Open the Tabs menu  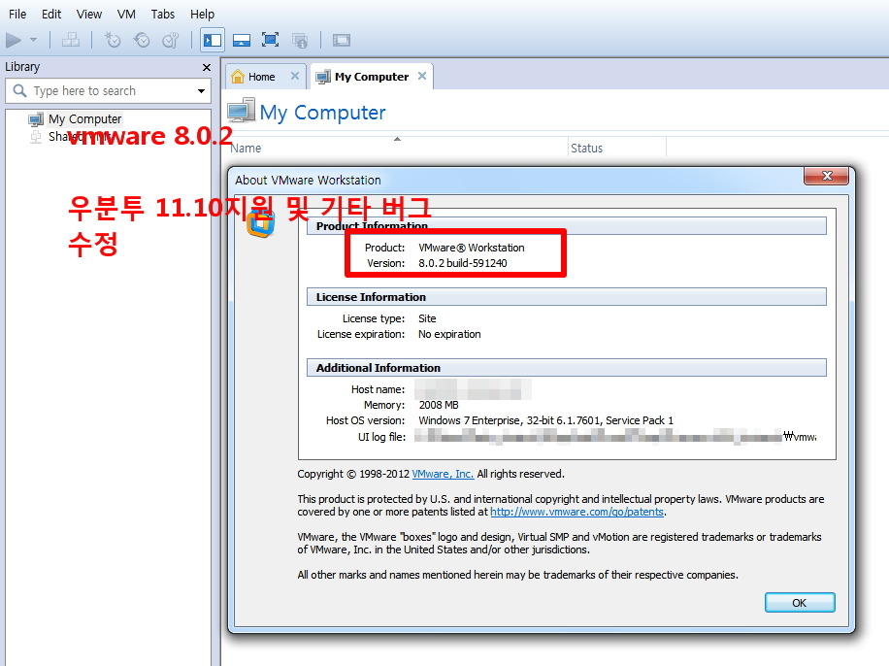point(163,14)
